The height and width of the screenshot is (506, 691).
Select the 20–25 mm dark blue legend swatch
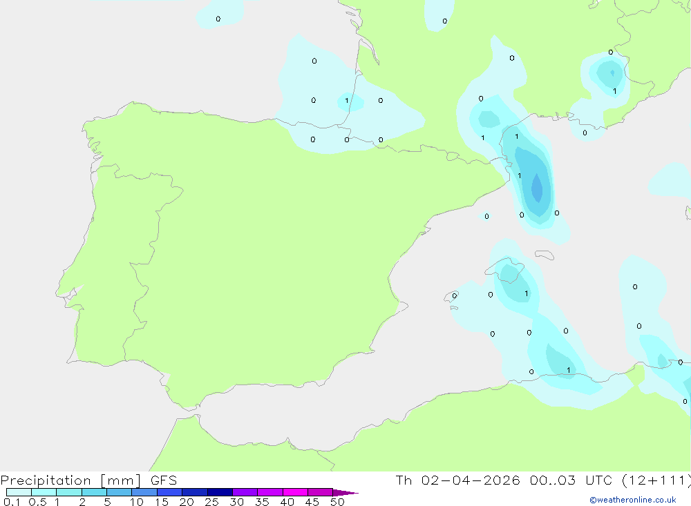(194, 492)
